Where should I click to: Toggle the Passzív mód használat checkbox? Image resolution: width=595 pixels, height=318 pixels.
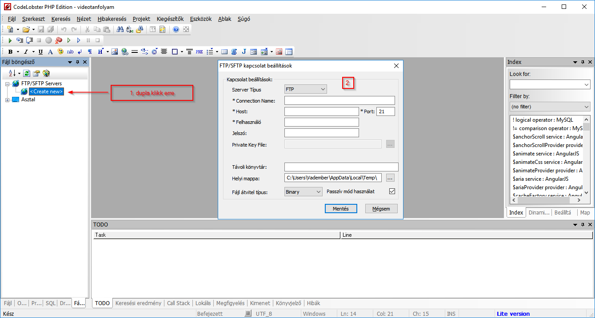pos(392,191)
